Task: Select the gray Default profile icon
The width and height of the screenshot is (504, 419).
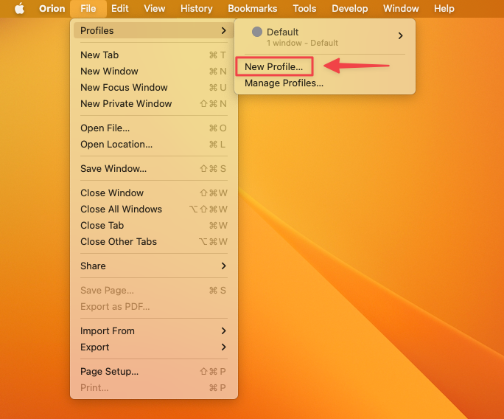Action: [257, 32]
